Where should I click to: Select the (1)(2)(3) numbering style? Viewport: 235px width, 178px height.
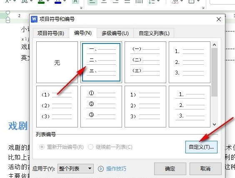[x=57, y=107]
